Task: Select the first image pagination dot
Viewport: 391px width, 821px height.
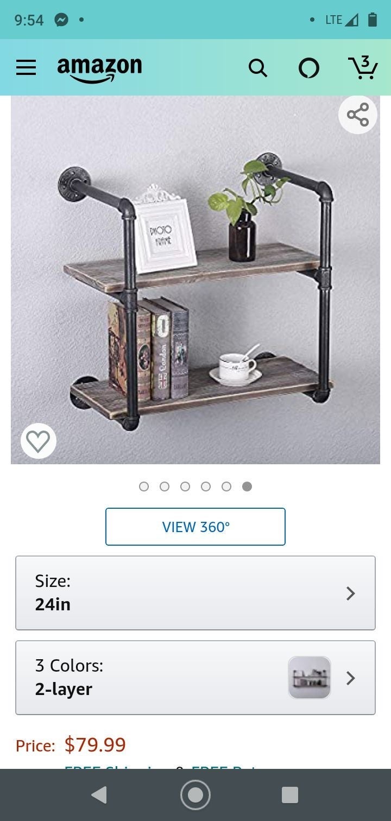Action: click(x=144, y=487)
